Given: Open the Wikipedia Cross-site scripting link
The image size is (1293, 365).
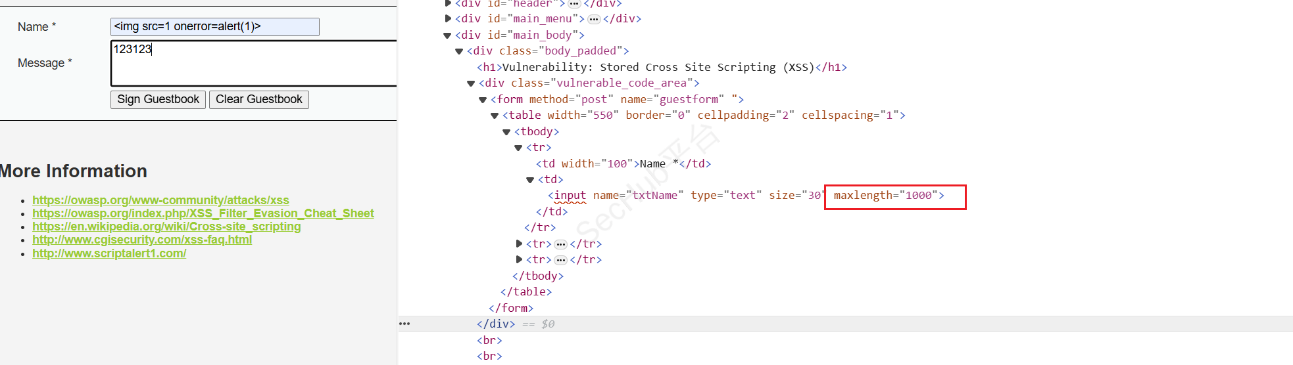Looking at the screenshot, I should point(166,226).
